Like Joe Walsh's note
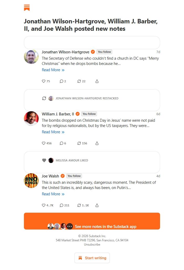The width and height of the screenshot is (184, 270). 43,205
